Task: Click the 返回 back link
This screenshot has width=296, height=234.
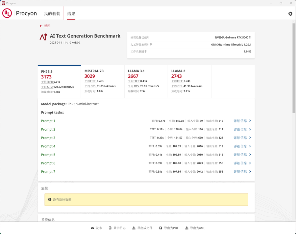Action: coord(47,26)
